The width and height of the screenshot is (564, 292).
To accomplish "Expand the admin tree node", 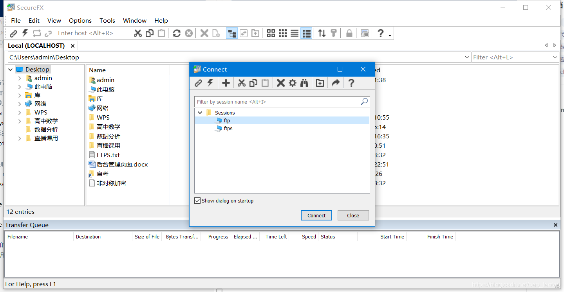I will 20,78.
